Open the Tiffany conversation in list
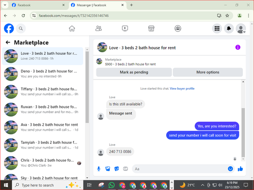254x190 pixels. [43, 92]
